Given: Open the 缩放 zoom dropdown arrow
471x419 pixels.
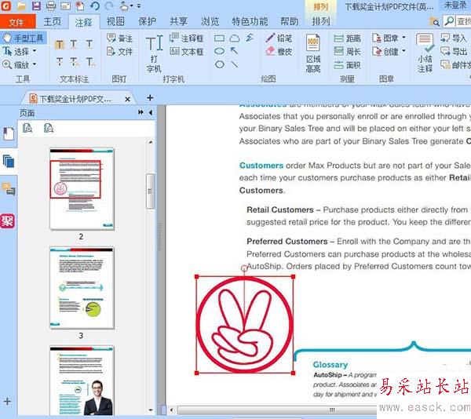Looking at the screenshot, I should tap(35, 64).
